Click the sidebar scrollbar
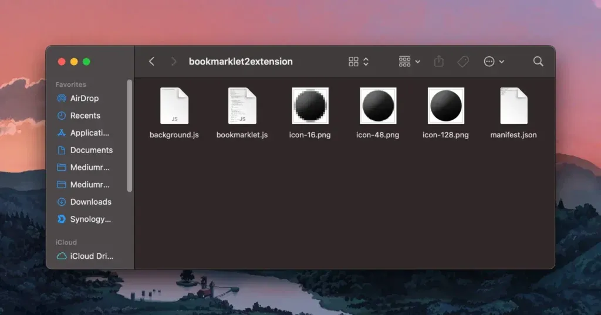Screen dimensions: 601x315 [x=130, y=136]
